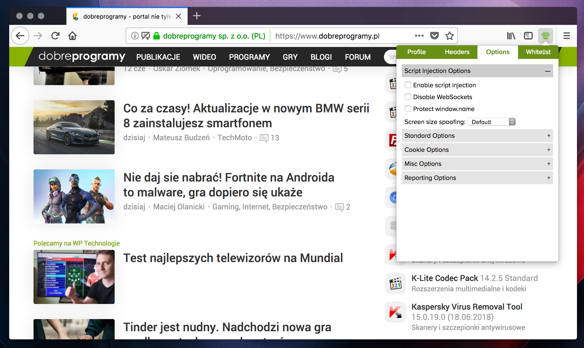Screen dimensions: 584x348
Task: Click Polecamy na WP Technologie link
Action: 77,243
